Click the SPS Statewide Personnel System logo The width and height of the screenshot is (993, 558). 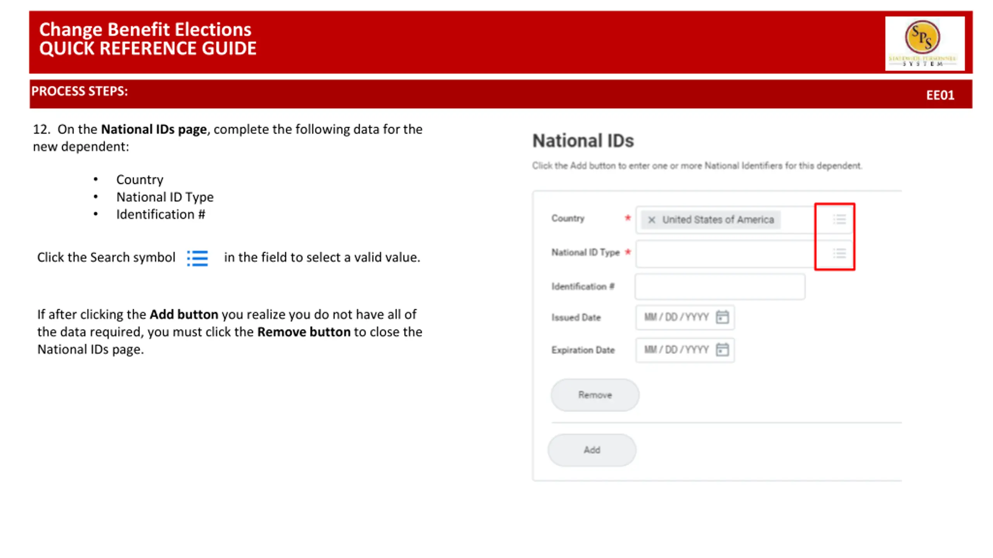(925, 43)
